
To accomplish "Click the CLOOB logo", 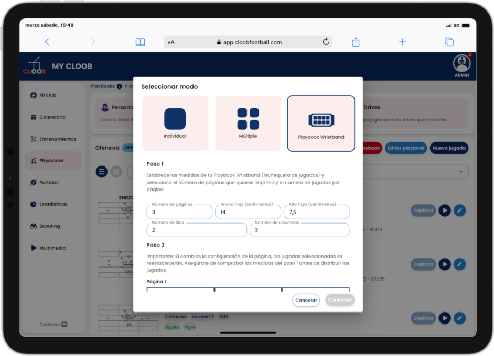I will [x=35, y=66].
